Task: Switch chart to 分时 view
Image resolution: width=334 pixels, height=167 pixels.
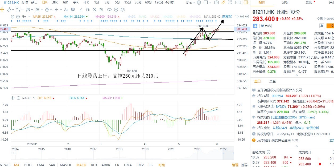Action: pos(24,3)
